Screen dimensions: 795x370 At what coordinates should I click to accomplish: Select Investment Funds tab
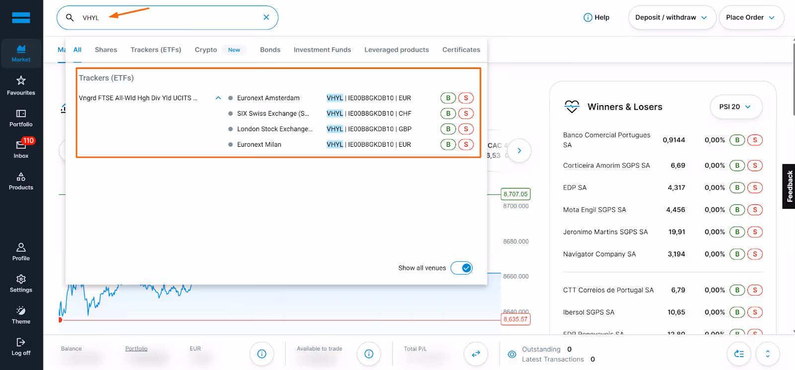(322, 50)
